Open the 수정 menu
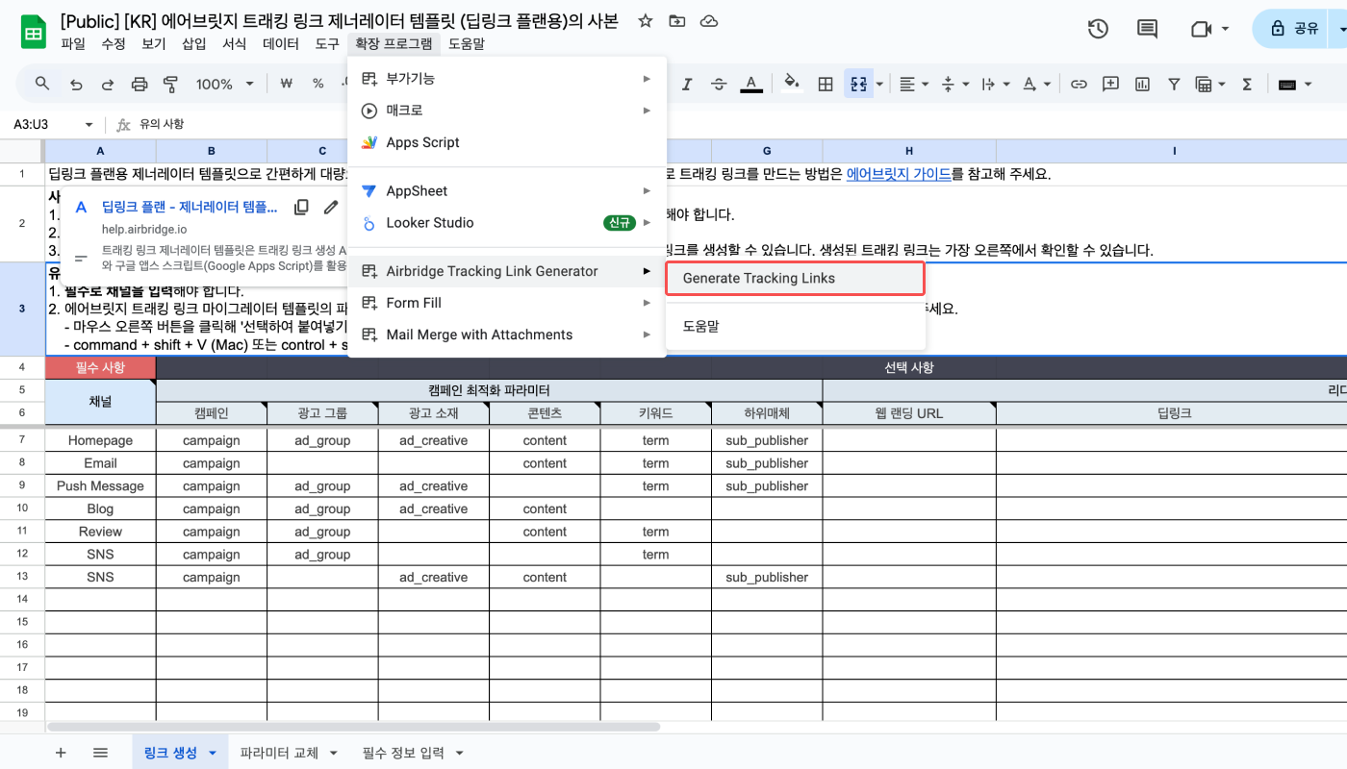The width and height of the screenshot is (1347, 769). (x=114, y=43)
